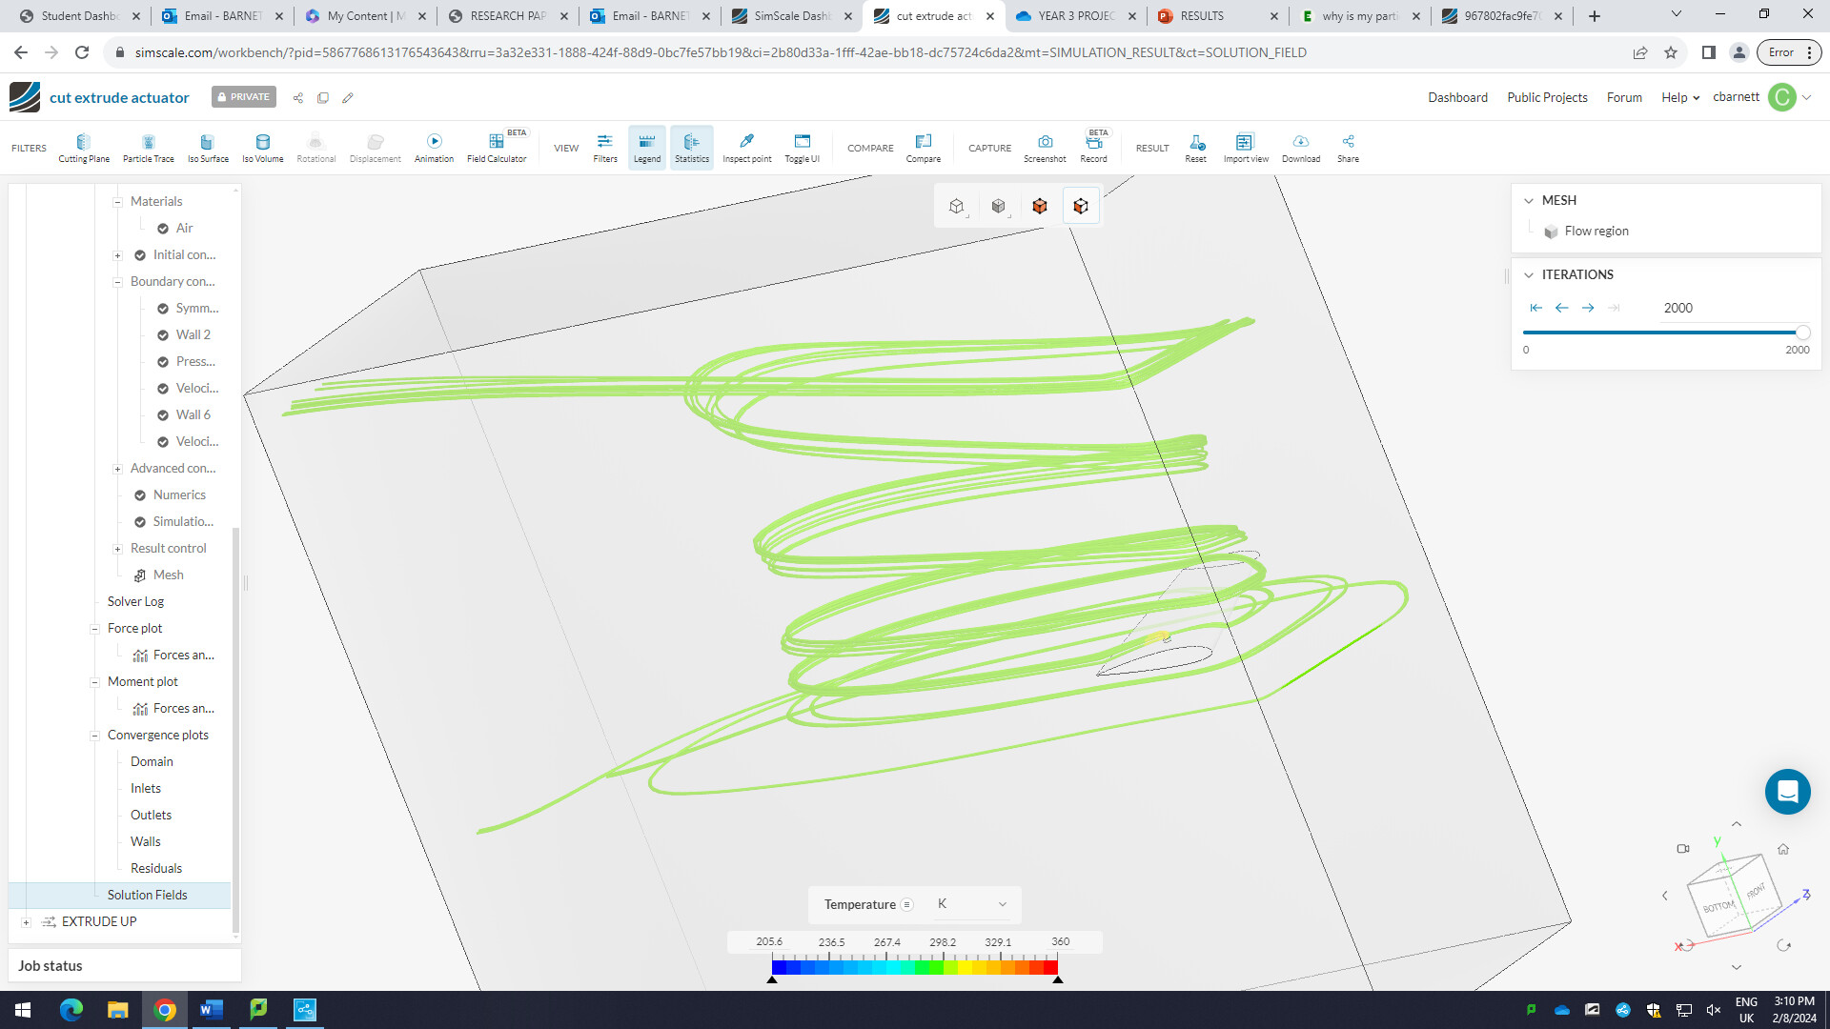Open the Solver Log
The width and height of the screenshot is (1830, 1029).
pyautogui.click(x=135, y=601)
